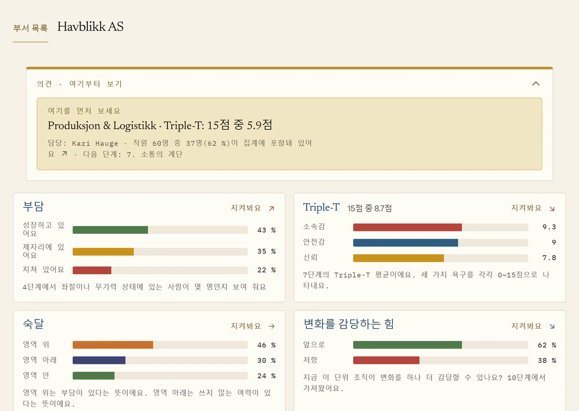Click the red 소속감 bar
579x411 pixels.
pyautogui.click(x=408, y=227)
